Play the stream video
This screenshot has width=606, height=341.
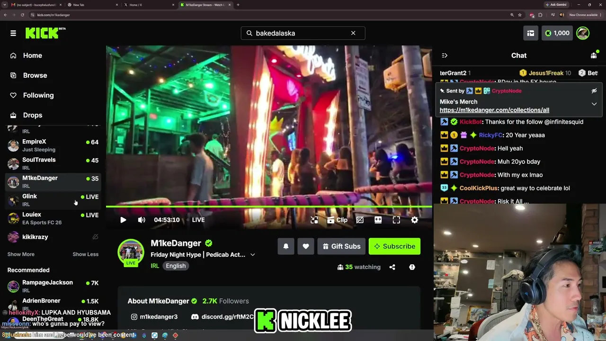[123, 220]
